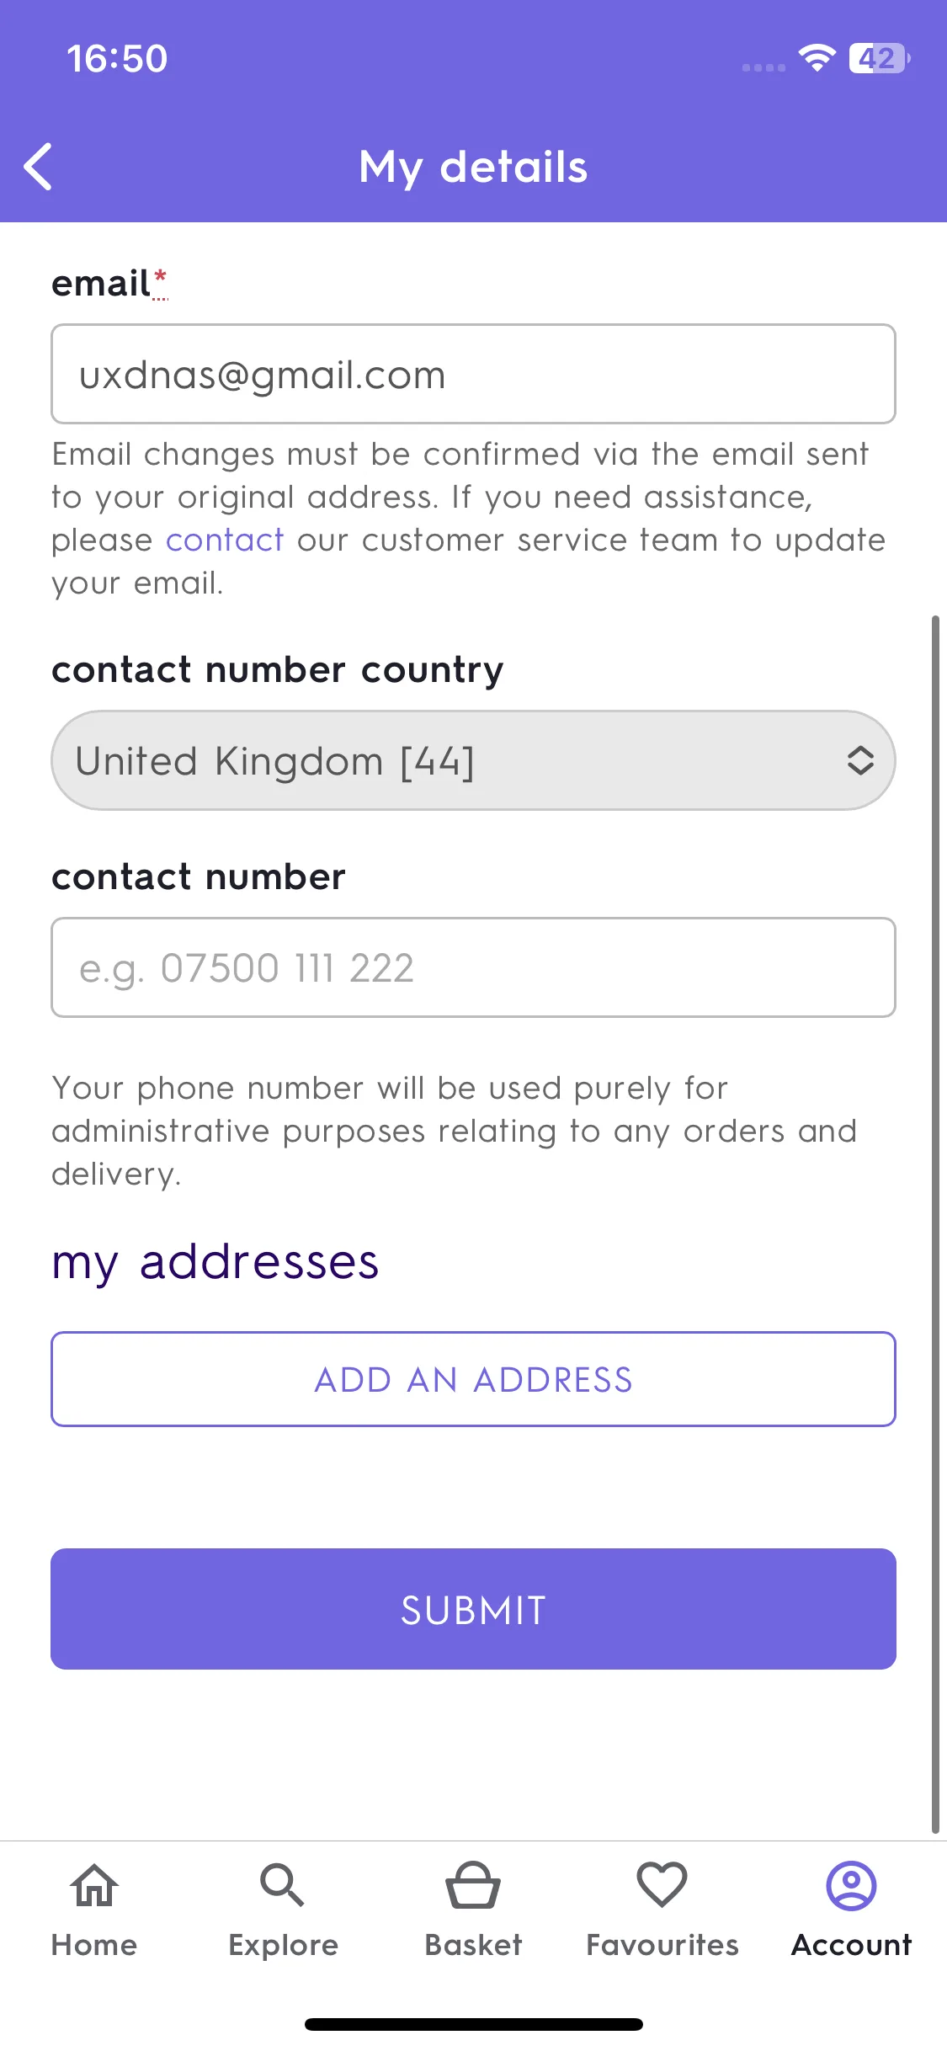The width and height of the screenshot is (947, 2051).
Task: Tap the Favourites heart icon
Action: pos(662,1885)
